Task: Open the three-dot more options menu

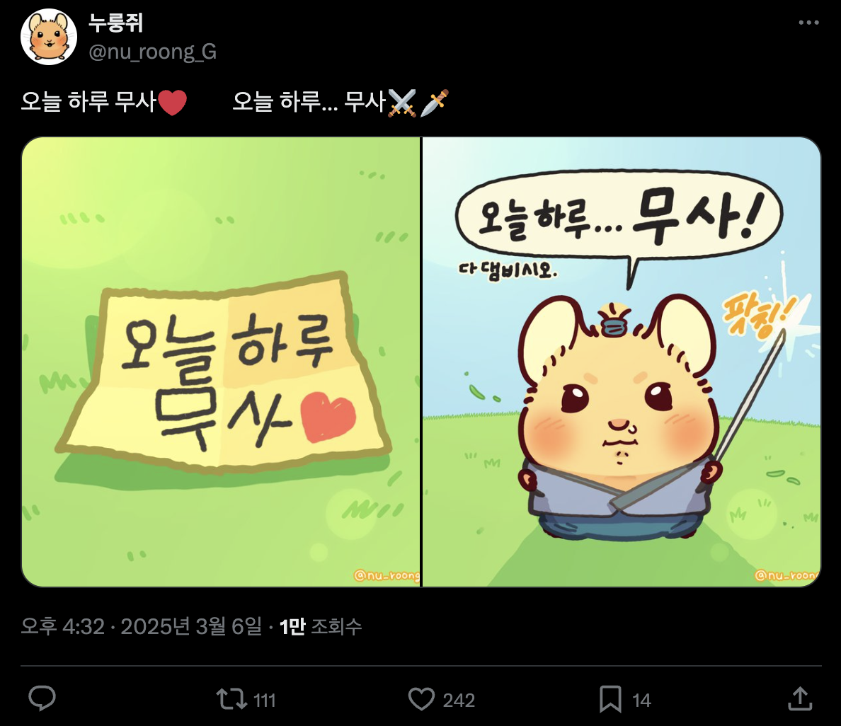Action: tap(809, 23)
